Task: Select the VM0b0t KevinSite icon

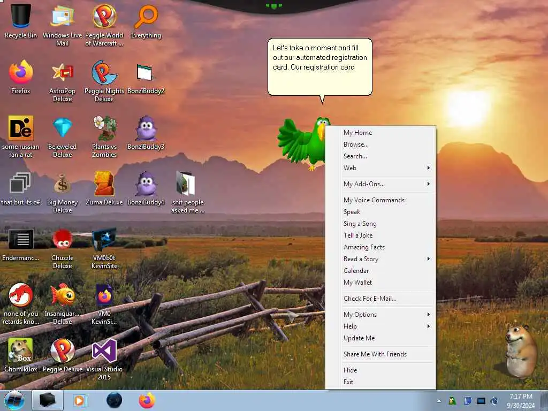Action: [104, 248]
